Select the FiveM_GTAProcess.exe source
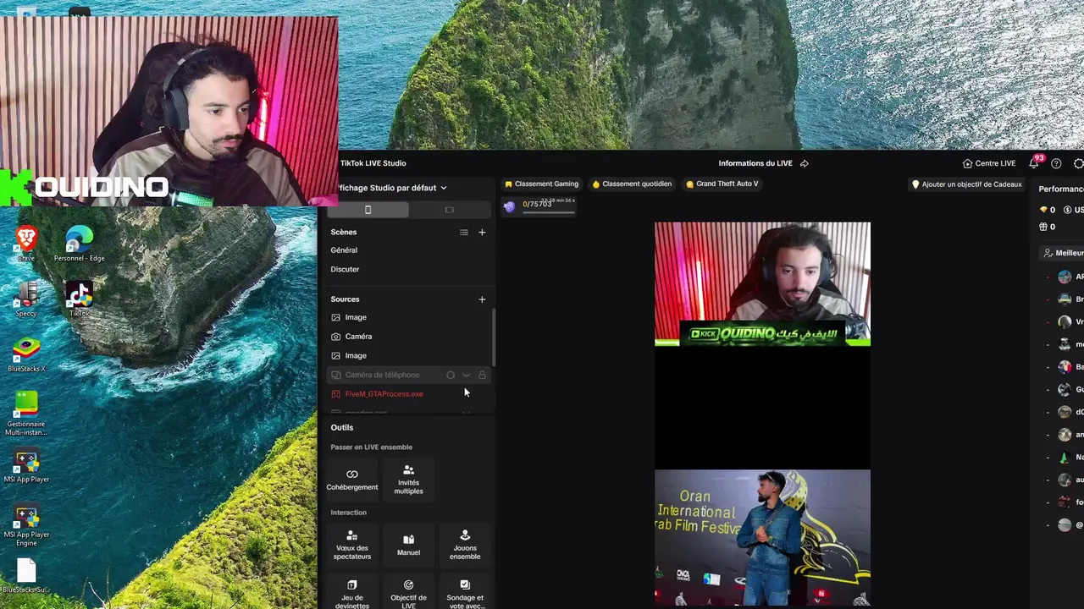The width and height of the screenshot is (1084, 609). coord(409,394)
